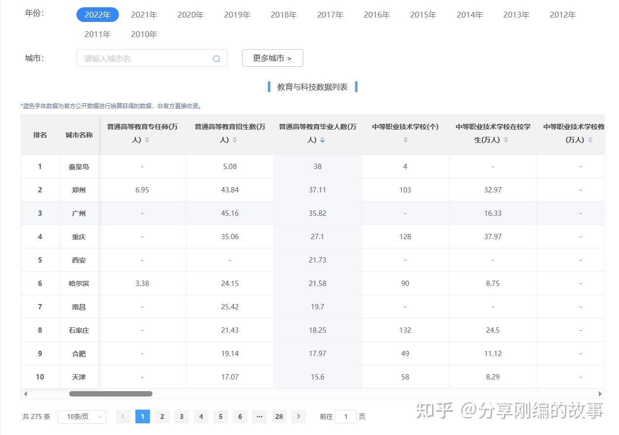Click the 21.73 graduates value for 西安

(318, 260)
